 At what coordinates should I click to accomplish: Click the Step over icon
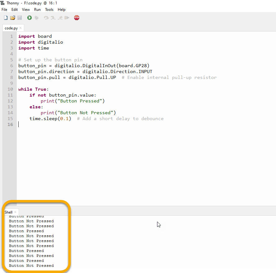tap(46, 18)
